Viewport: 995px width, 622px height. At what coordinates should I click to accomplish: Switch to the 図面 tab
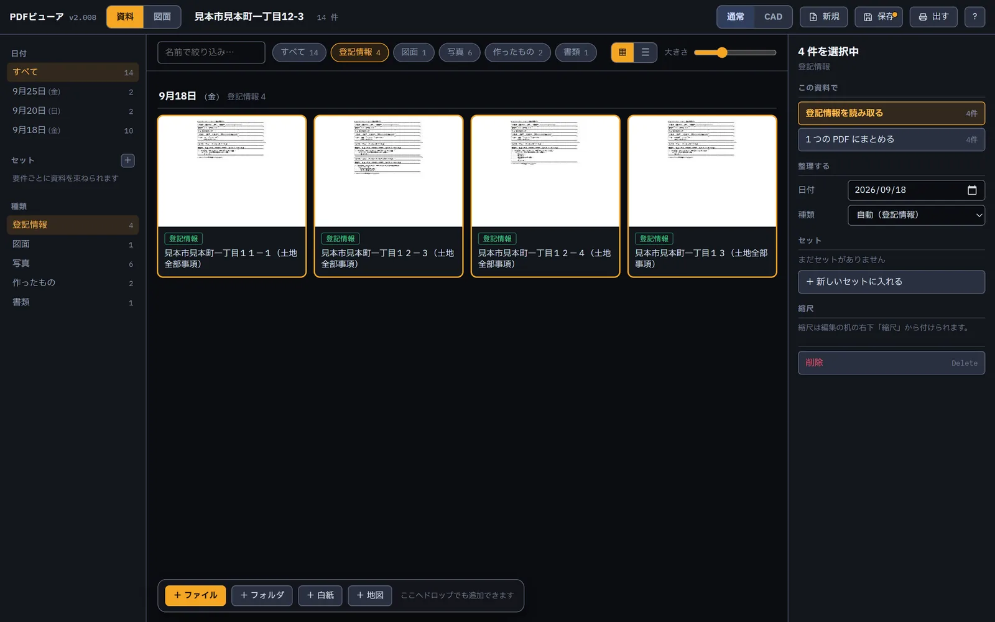coord(162,17)
